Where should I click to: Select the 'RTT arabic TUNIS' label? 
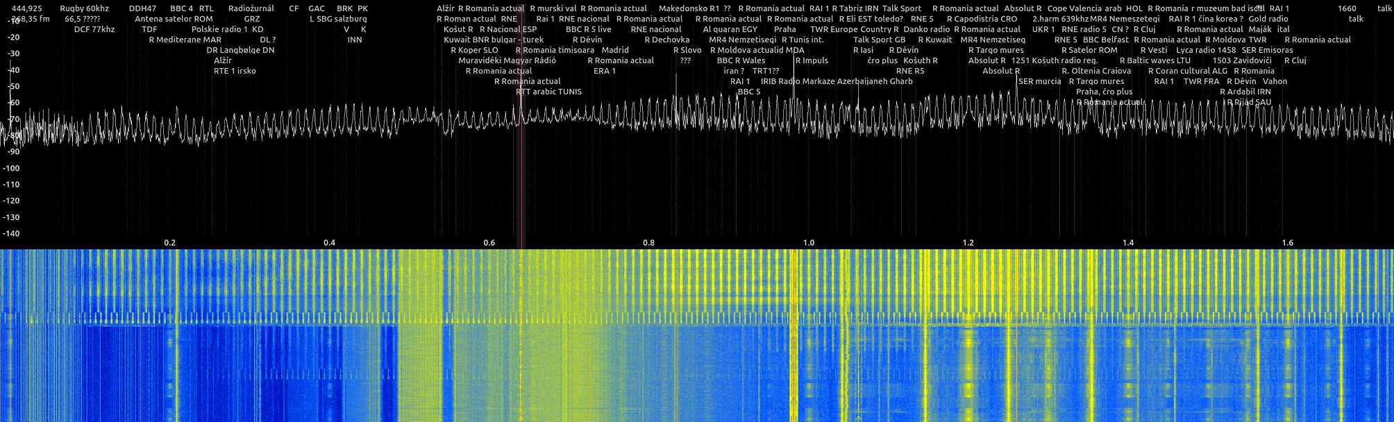(549, 92)
